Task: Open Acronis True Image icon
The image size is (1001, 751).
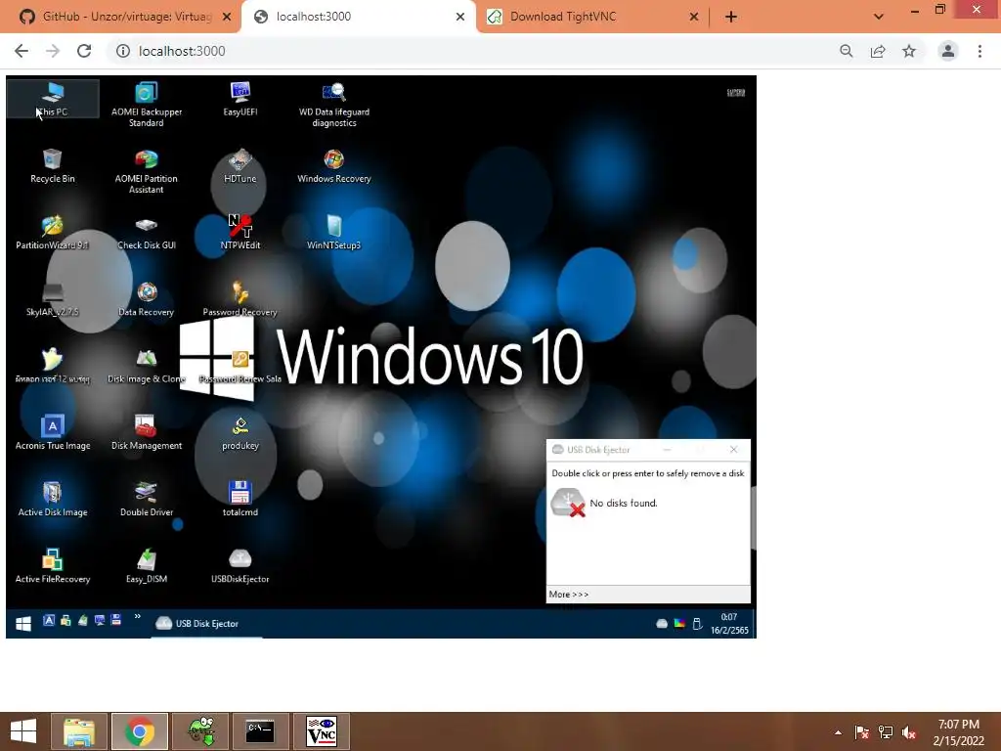Action: (x=53, y=433)
